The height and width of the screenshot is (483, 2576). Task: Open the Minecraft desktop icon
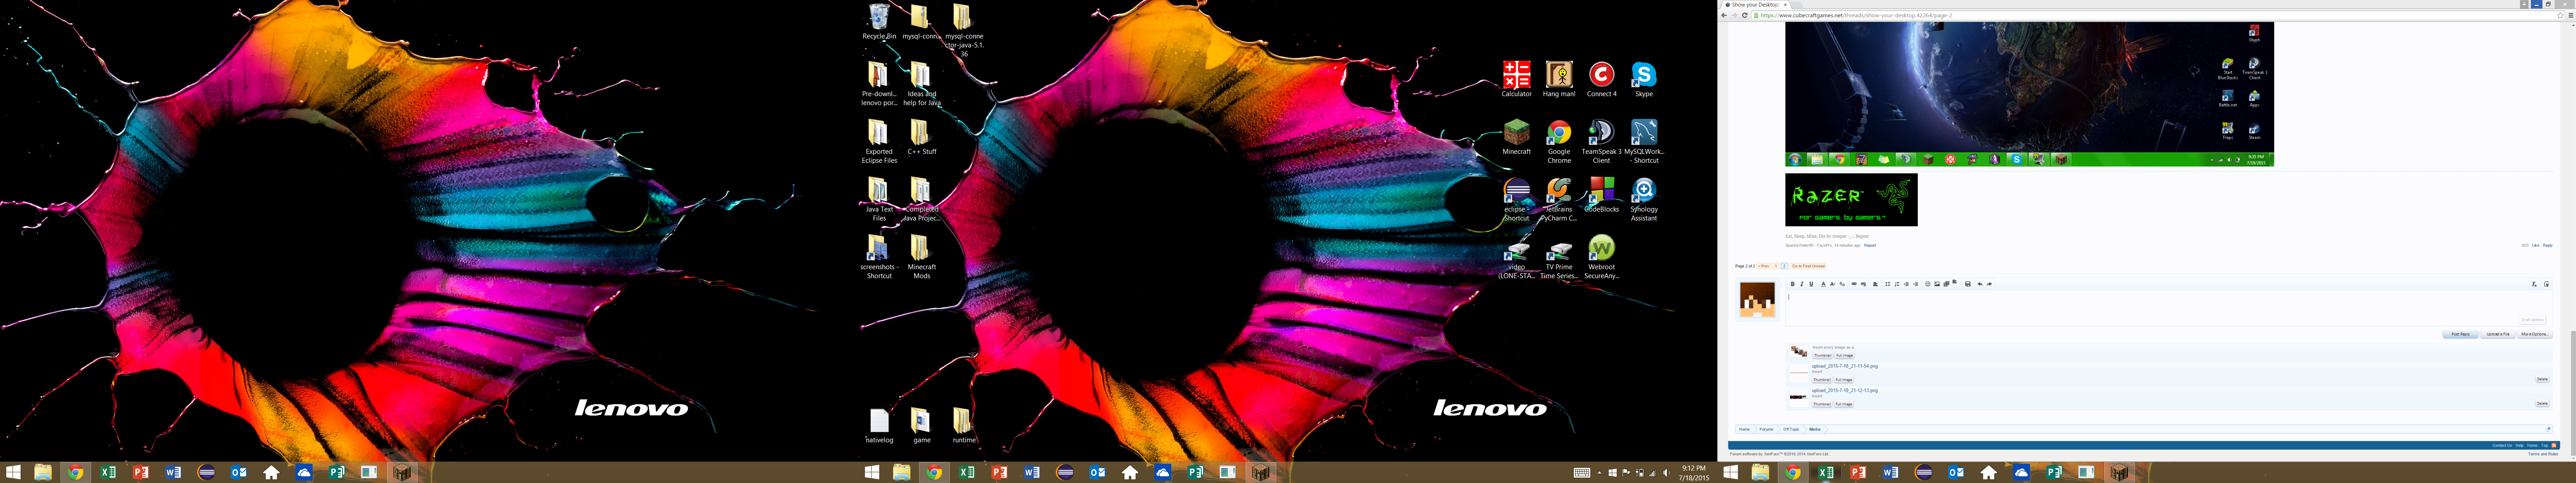point(1516,137)
